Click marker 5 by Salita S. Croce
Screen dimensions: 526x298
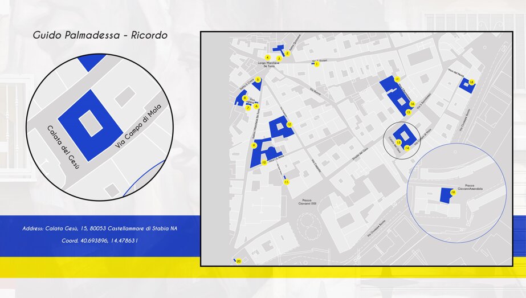[258, 80]
